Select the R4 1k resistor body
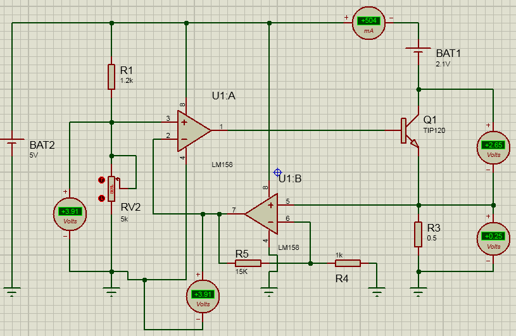The height and width of the screenshot is (336, 516). pyautogui.click(x=348, y=263)
